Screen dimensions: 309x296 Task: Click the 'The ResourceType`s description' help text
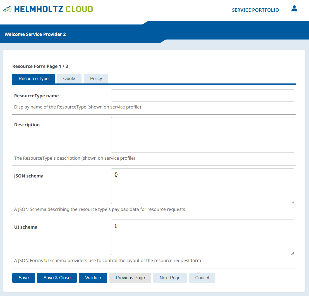pyautogui.click(x=75, y=158)
